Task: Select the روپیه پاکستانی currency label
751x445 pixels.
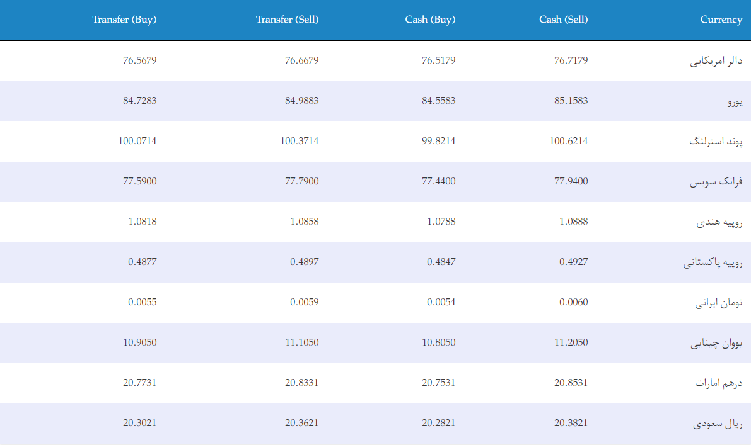Action: click(713, 262)
